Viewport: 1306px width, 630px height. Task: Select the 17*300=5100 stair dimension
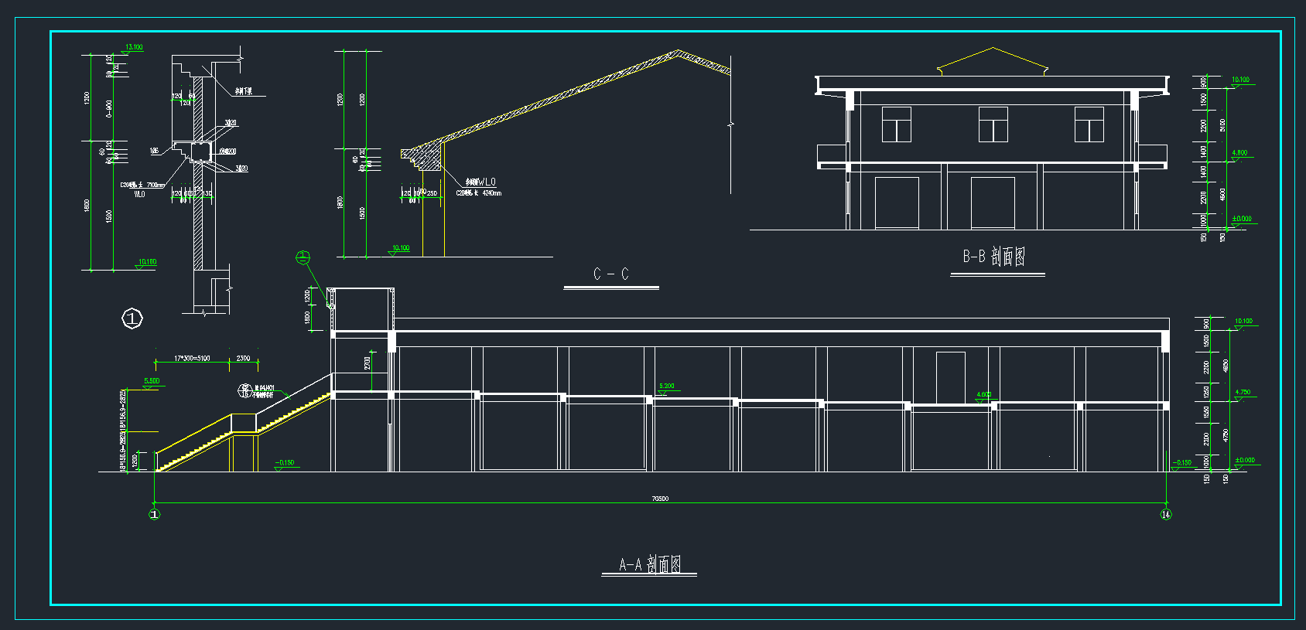(192, 359)
